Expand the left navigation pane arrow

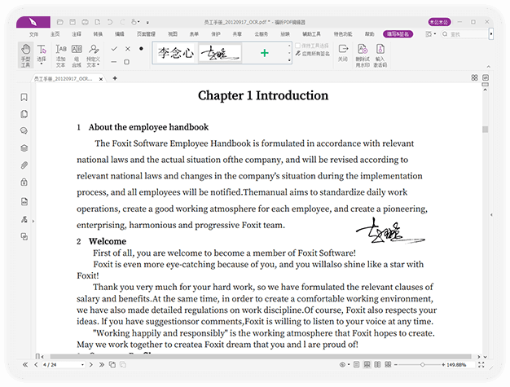(x=33, y=222)
